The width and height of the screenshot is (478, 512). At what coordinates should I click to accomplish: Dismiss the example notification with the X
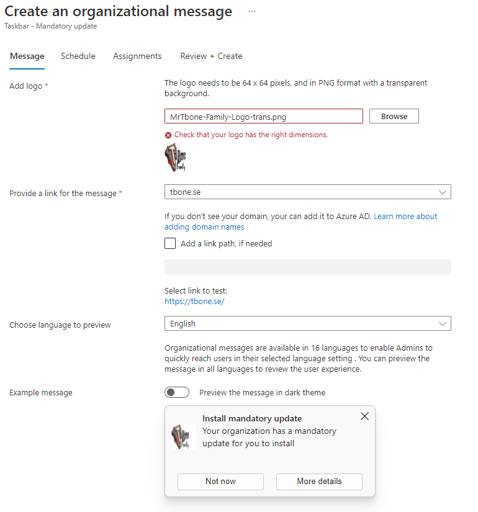pos(364,416)
